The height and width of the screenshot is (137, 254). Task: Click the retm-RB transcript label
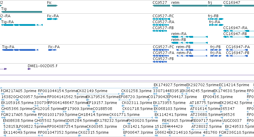(179, 40)
